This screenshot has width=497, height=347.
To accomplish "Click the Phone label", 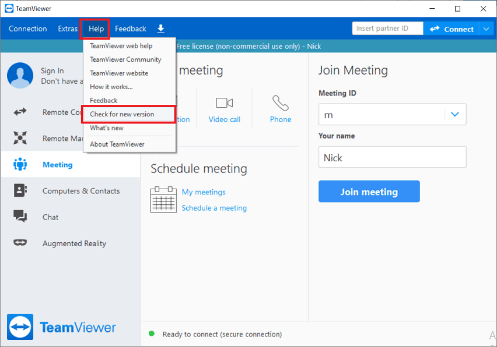I will click(281, 119).
